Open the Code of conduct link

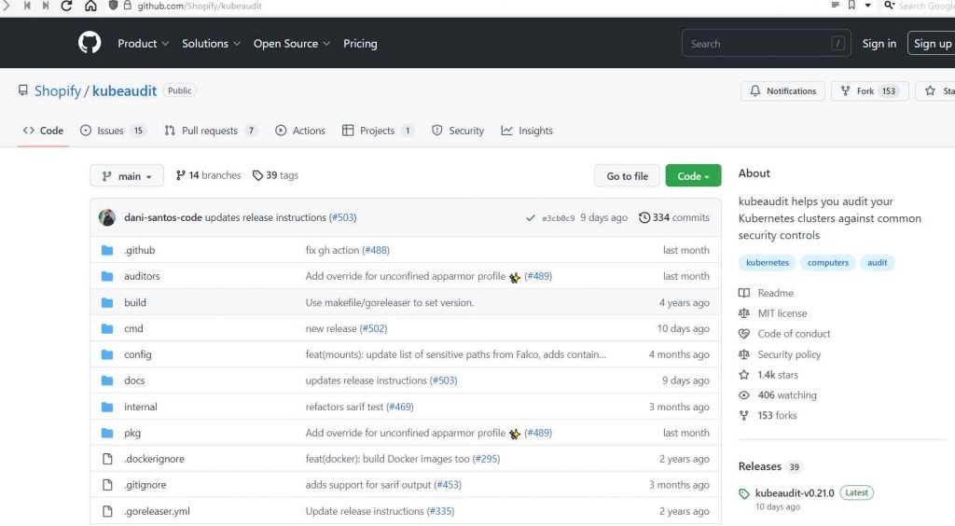pos(794,334)
